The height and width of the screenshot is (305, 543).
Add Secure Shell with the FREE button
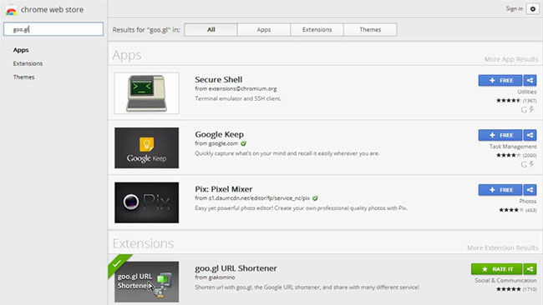pos(500,81)
